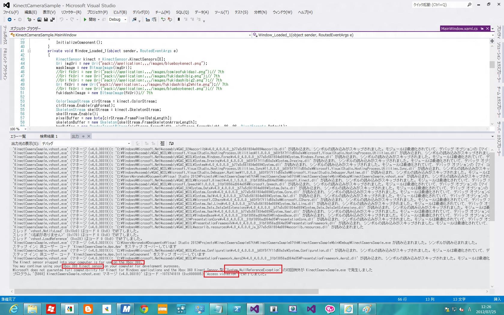
Task: Open the ビルド(B) menu
Action: coord(120,12)
